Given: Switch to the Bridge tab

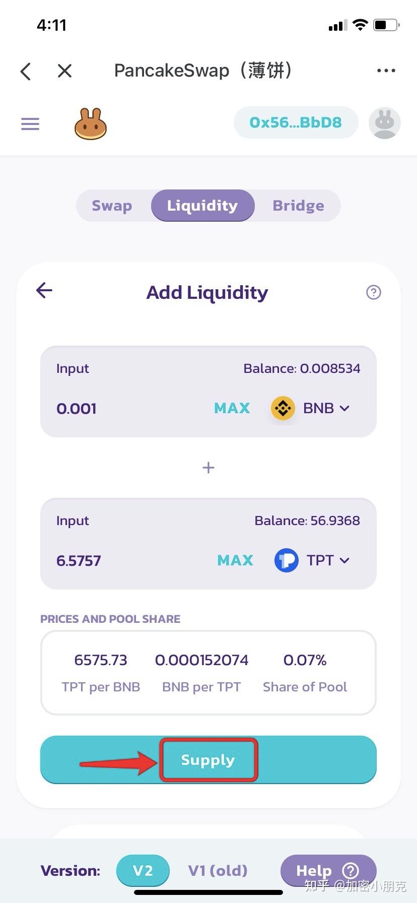Looking at the screenshot, I should 299,206.
